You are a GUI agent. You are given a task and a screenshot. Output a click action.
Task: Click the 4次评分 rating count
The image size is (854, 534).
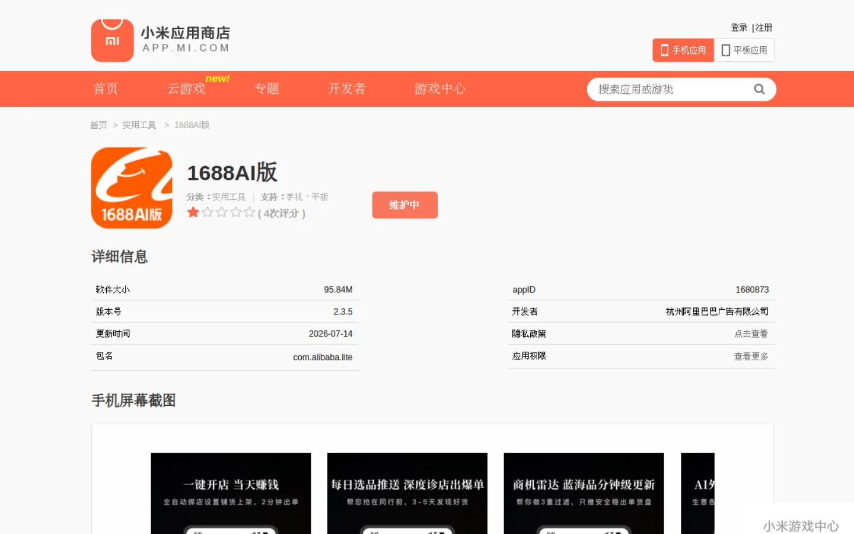point(282,214)
